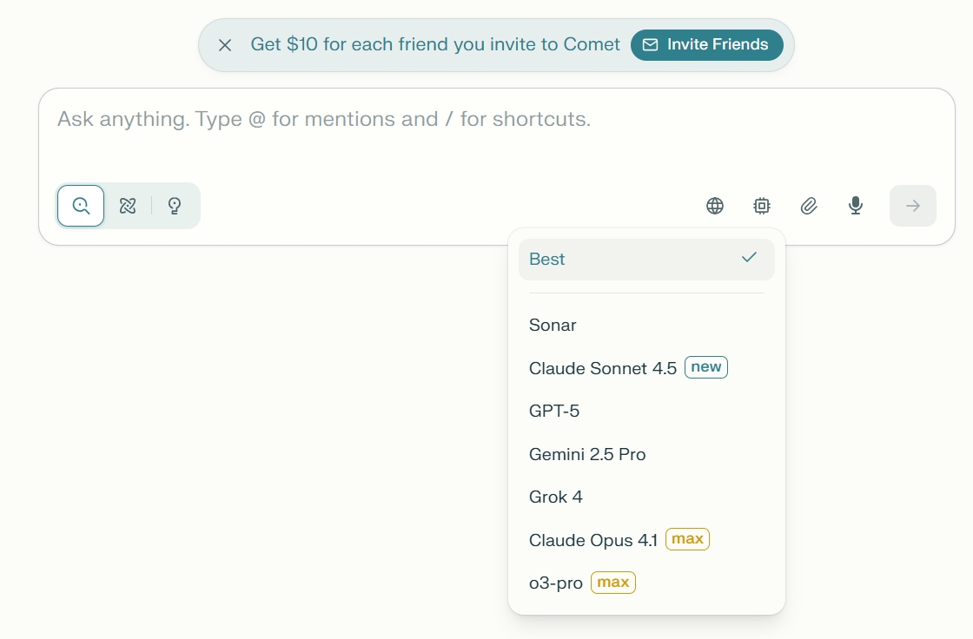The width and height of the screenshot is (973, 639).
Task: Click the model selector chip icon
Action: [x=762, y=206]
